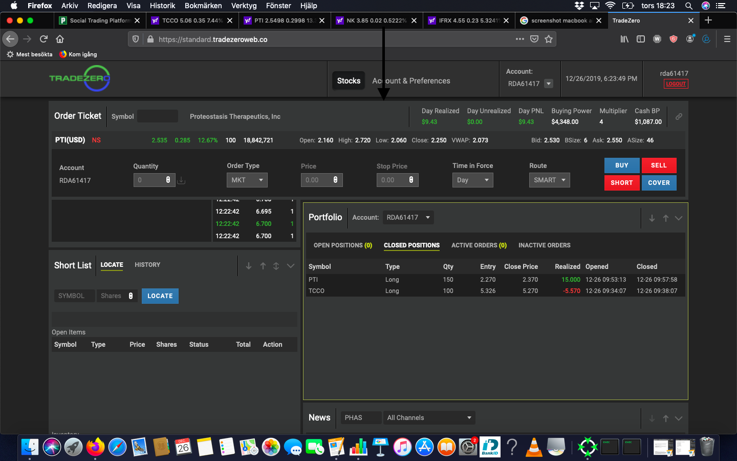This screenshot has height=461, width=737.
Task: Move Portfolio panel up with arrow icon
Action: pyautogui.click(x=666, y=218)
